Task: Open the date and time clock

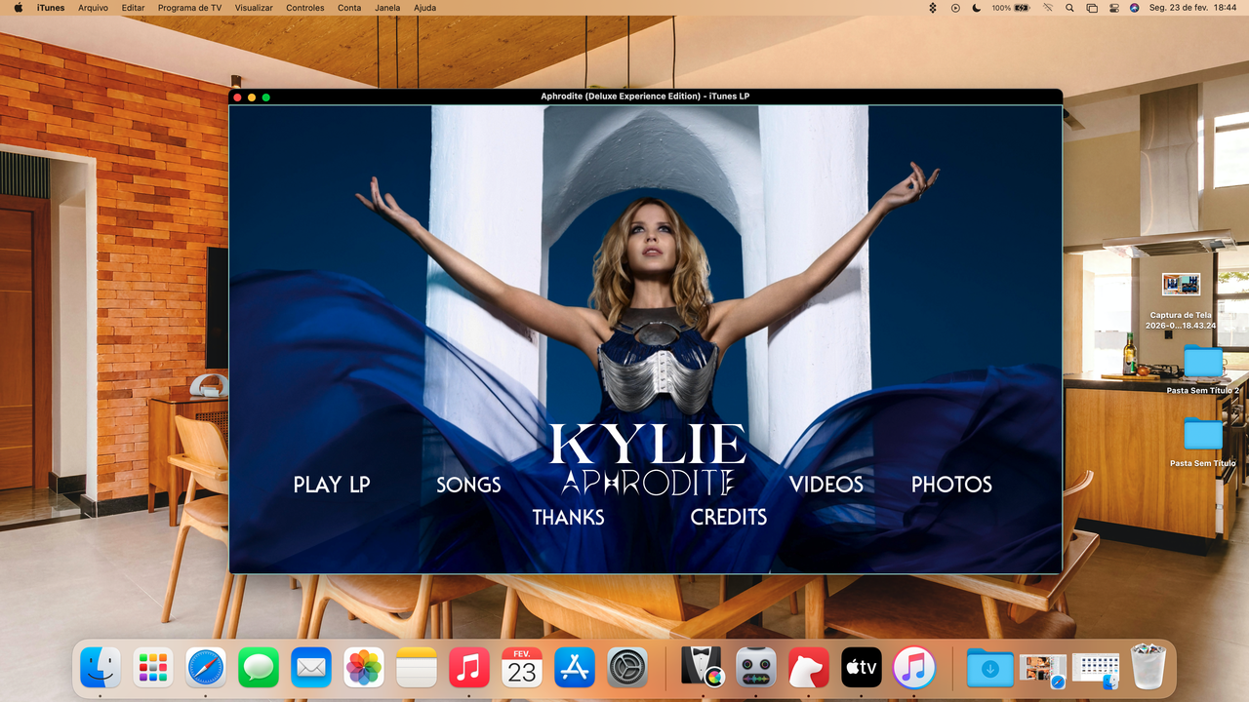Action: coord(1192,8)
